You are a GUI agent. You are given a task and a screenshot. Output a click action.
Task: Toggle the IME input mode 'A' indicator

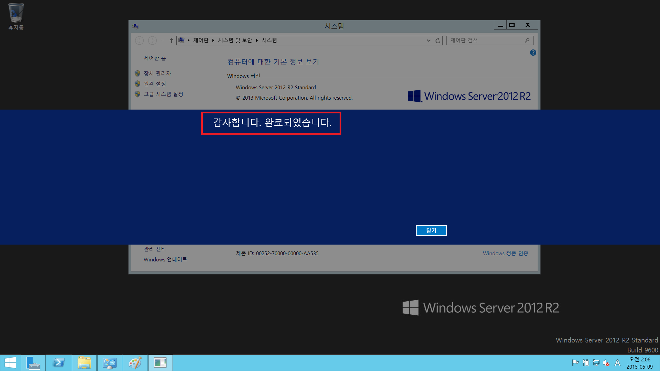click(x=617, y=363)
